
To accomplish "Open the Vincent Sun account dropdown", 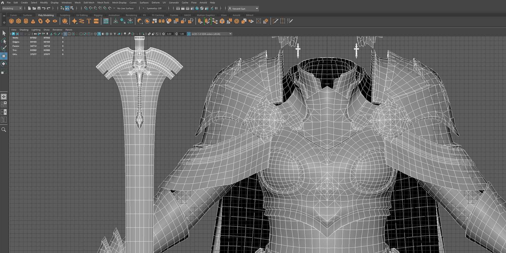I will point(257,9).
